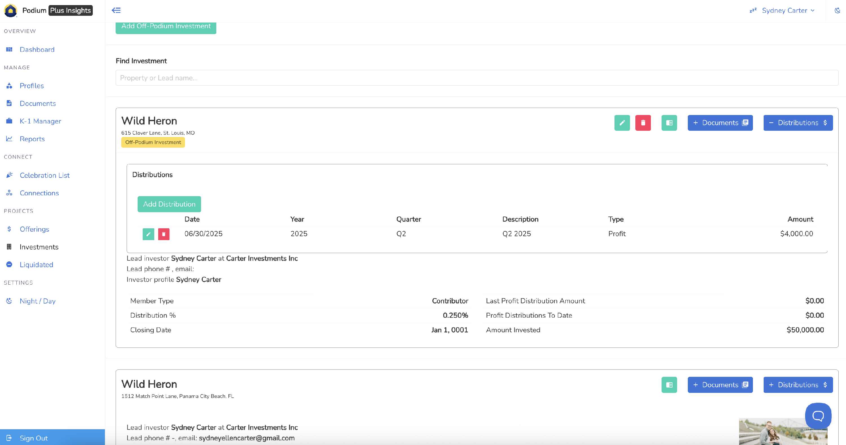Toggle dark mode via top-right moon icon
Viewport: 846px width, 445px height.
[837, 10]
